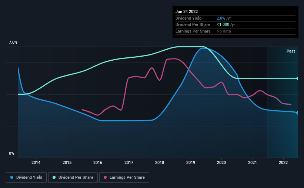Image resolution: width=304 pixels, height=188 pixels.
Task: Click the 2015 x-axis label
Action: [67, 162]
